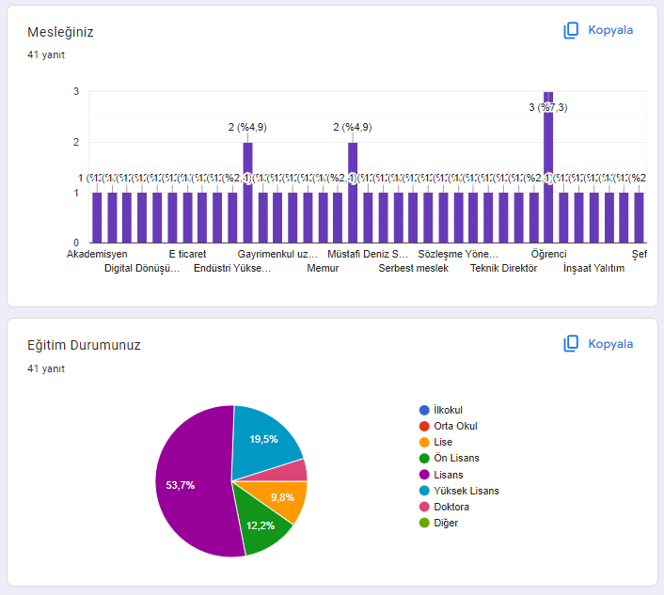Click the Sözleşme Yöne... axis label
This screenshot has width=664, height=595.
pyautogui.click(x=458, y=254)
